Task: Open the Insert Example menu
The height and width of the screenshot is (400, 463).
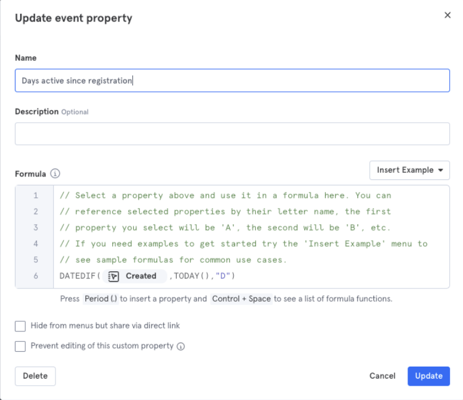Action: click(409, 170)
